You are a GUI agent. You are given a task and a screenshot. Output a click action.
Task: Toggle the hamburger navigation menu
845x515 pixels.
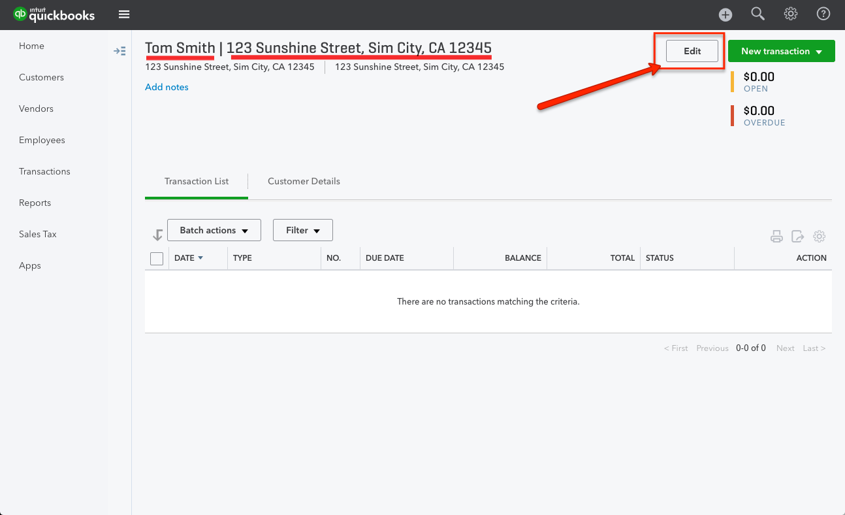(123, 14)
